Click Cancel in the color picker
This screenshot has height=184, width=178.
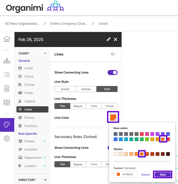145,174
